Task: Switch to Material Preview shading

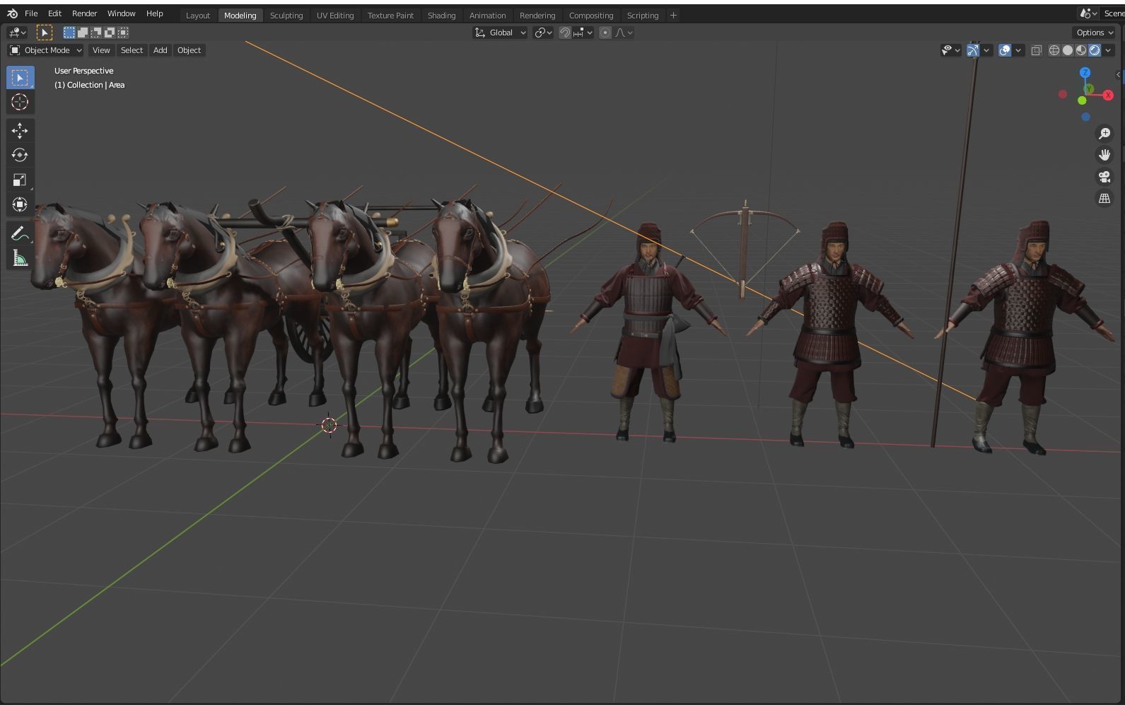Action: [x=1081, y=50]
